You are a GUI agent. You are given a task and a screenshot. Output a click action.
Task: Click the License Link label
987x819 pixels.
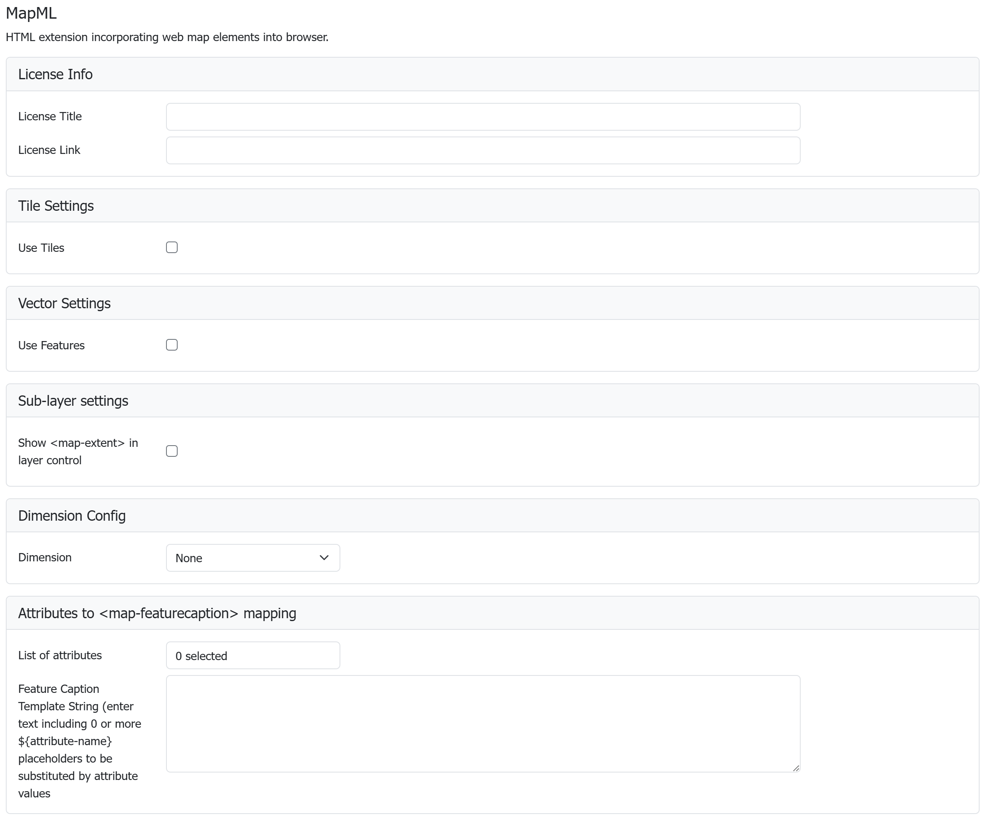[x=49, y=150]
